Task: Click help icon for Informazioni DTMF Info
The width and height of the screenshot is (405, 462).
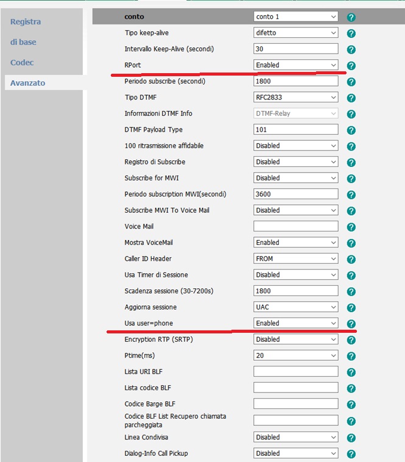Action: pos(351,114)
